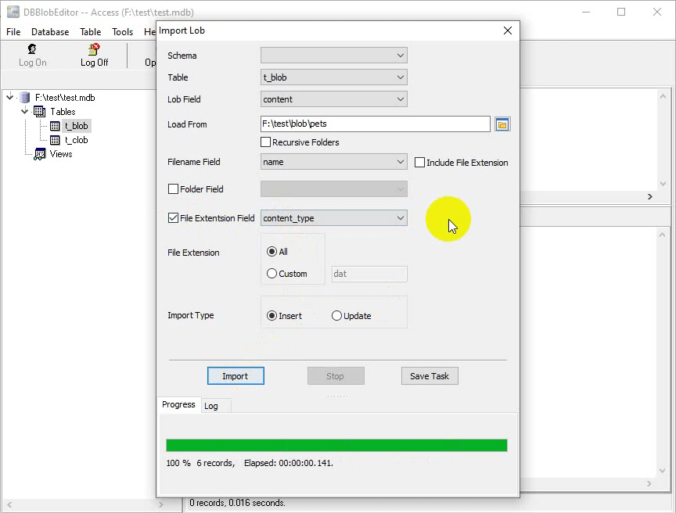Click the '100 %' progress text
The width and height of the screenshot is (676, 513).
[178, 463]
